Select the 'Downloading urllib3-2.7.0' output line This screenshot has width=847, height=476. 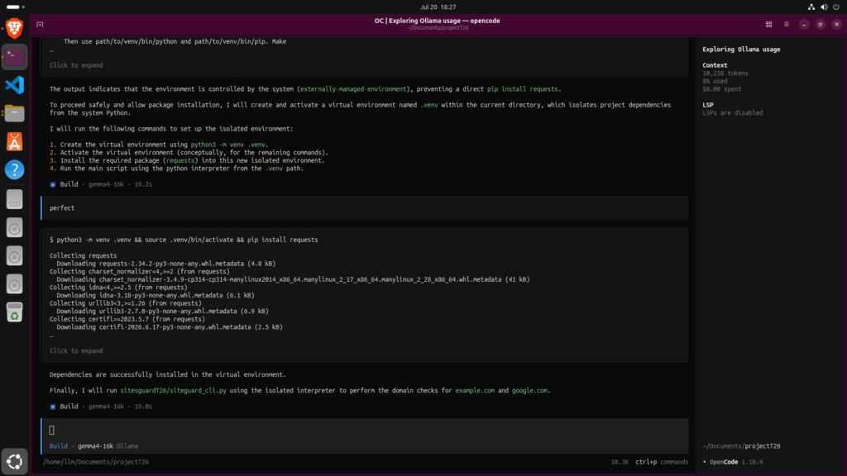(x=163, y=312)
